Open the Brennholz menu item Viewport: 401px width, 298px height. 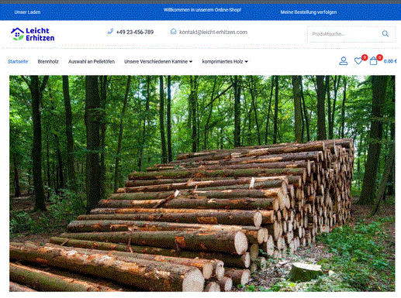(48, 61)
